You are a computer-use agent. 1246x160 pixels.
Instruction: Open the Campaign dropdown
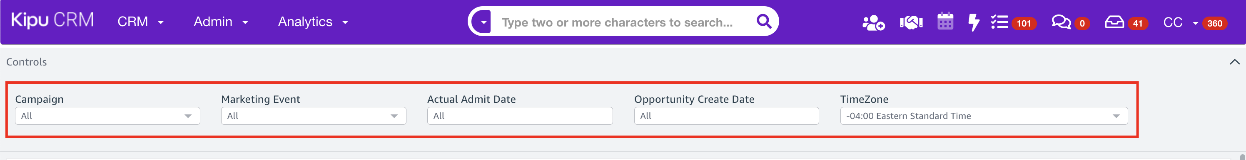107,116
